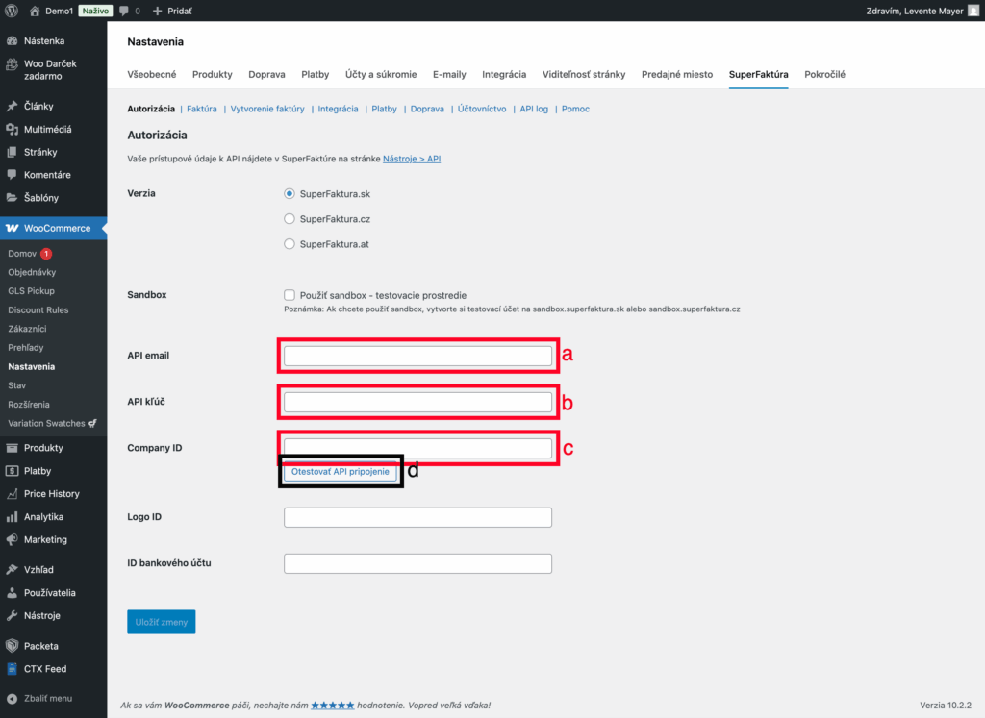985x718 pixels.
Task: Open Analytika chart icon in sidebar
Action: (x=12, y=517)
